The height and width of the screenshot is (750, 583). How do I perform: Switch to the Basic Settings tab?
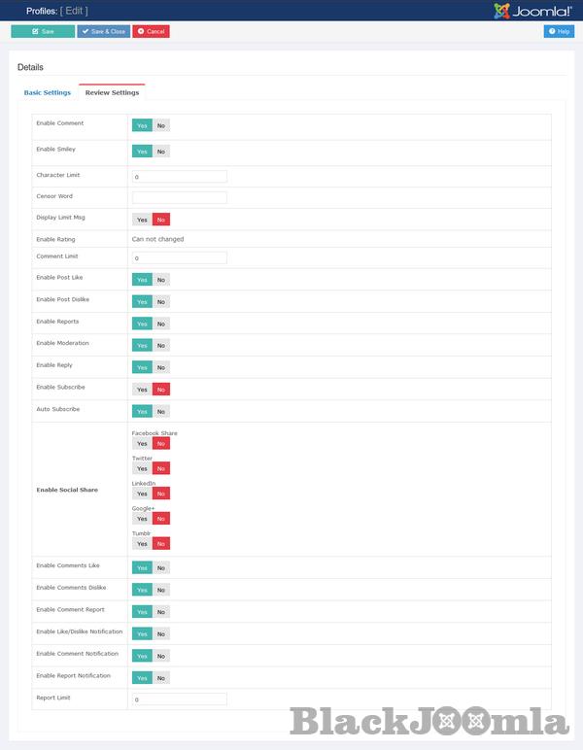[x=48, y=92]
